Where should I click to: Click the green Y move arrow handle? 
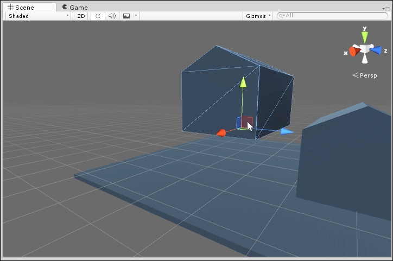click(244, 82)
